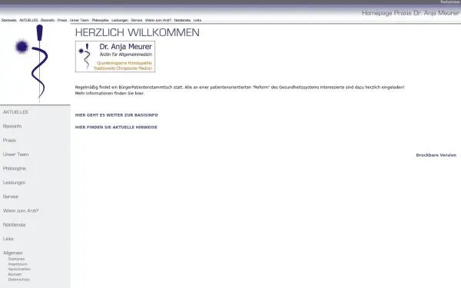Open Impressum under Allgemein

[18, 264]
